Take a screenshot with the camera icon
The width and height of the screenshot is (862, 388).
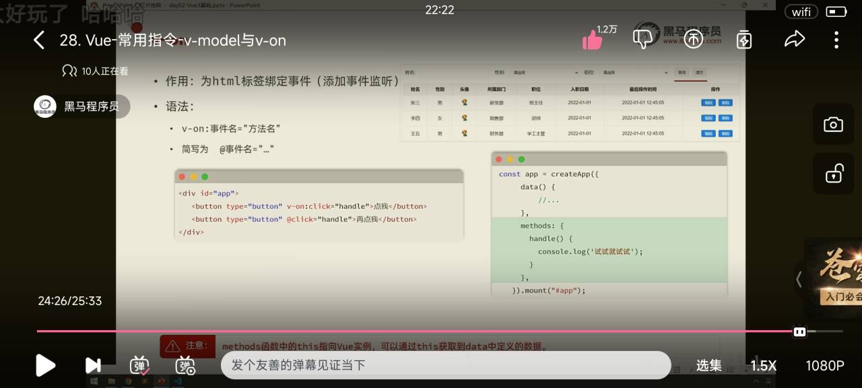click(833, 125)
